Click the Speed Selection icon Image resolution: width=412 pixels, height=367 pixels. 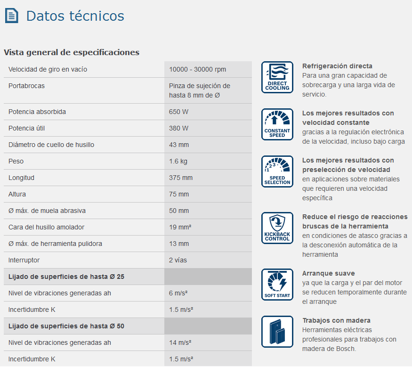(277, 171)
